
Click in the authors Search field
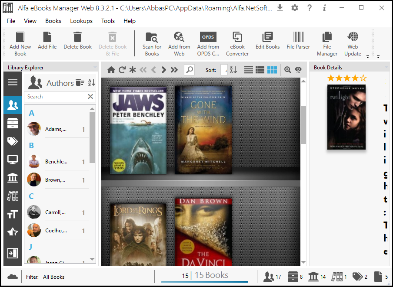[56, 97]
